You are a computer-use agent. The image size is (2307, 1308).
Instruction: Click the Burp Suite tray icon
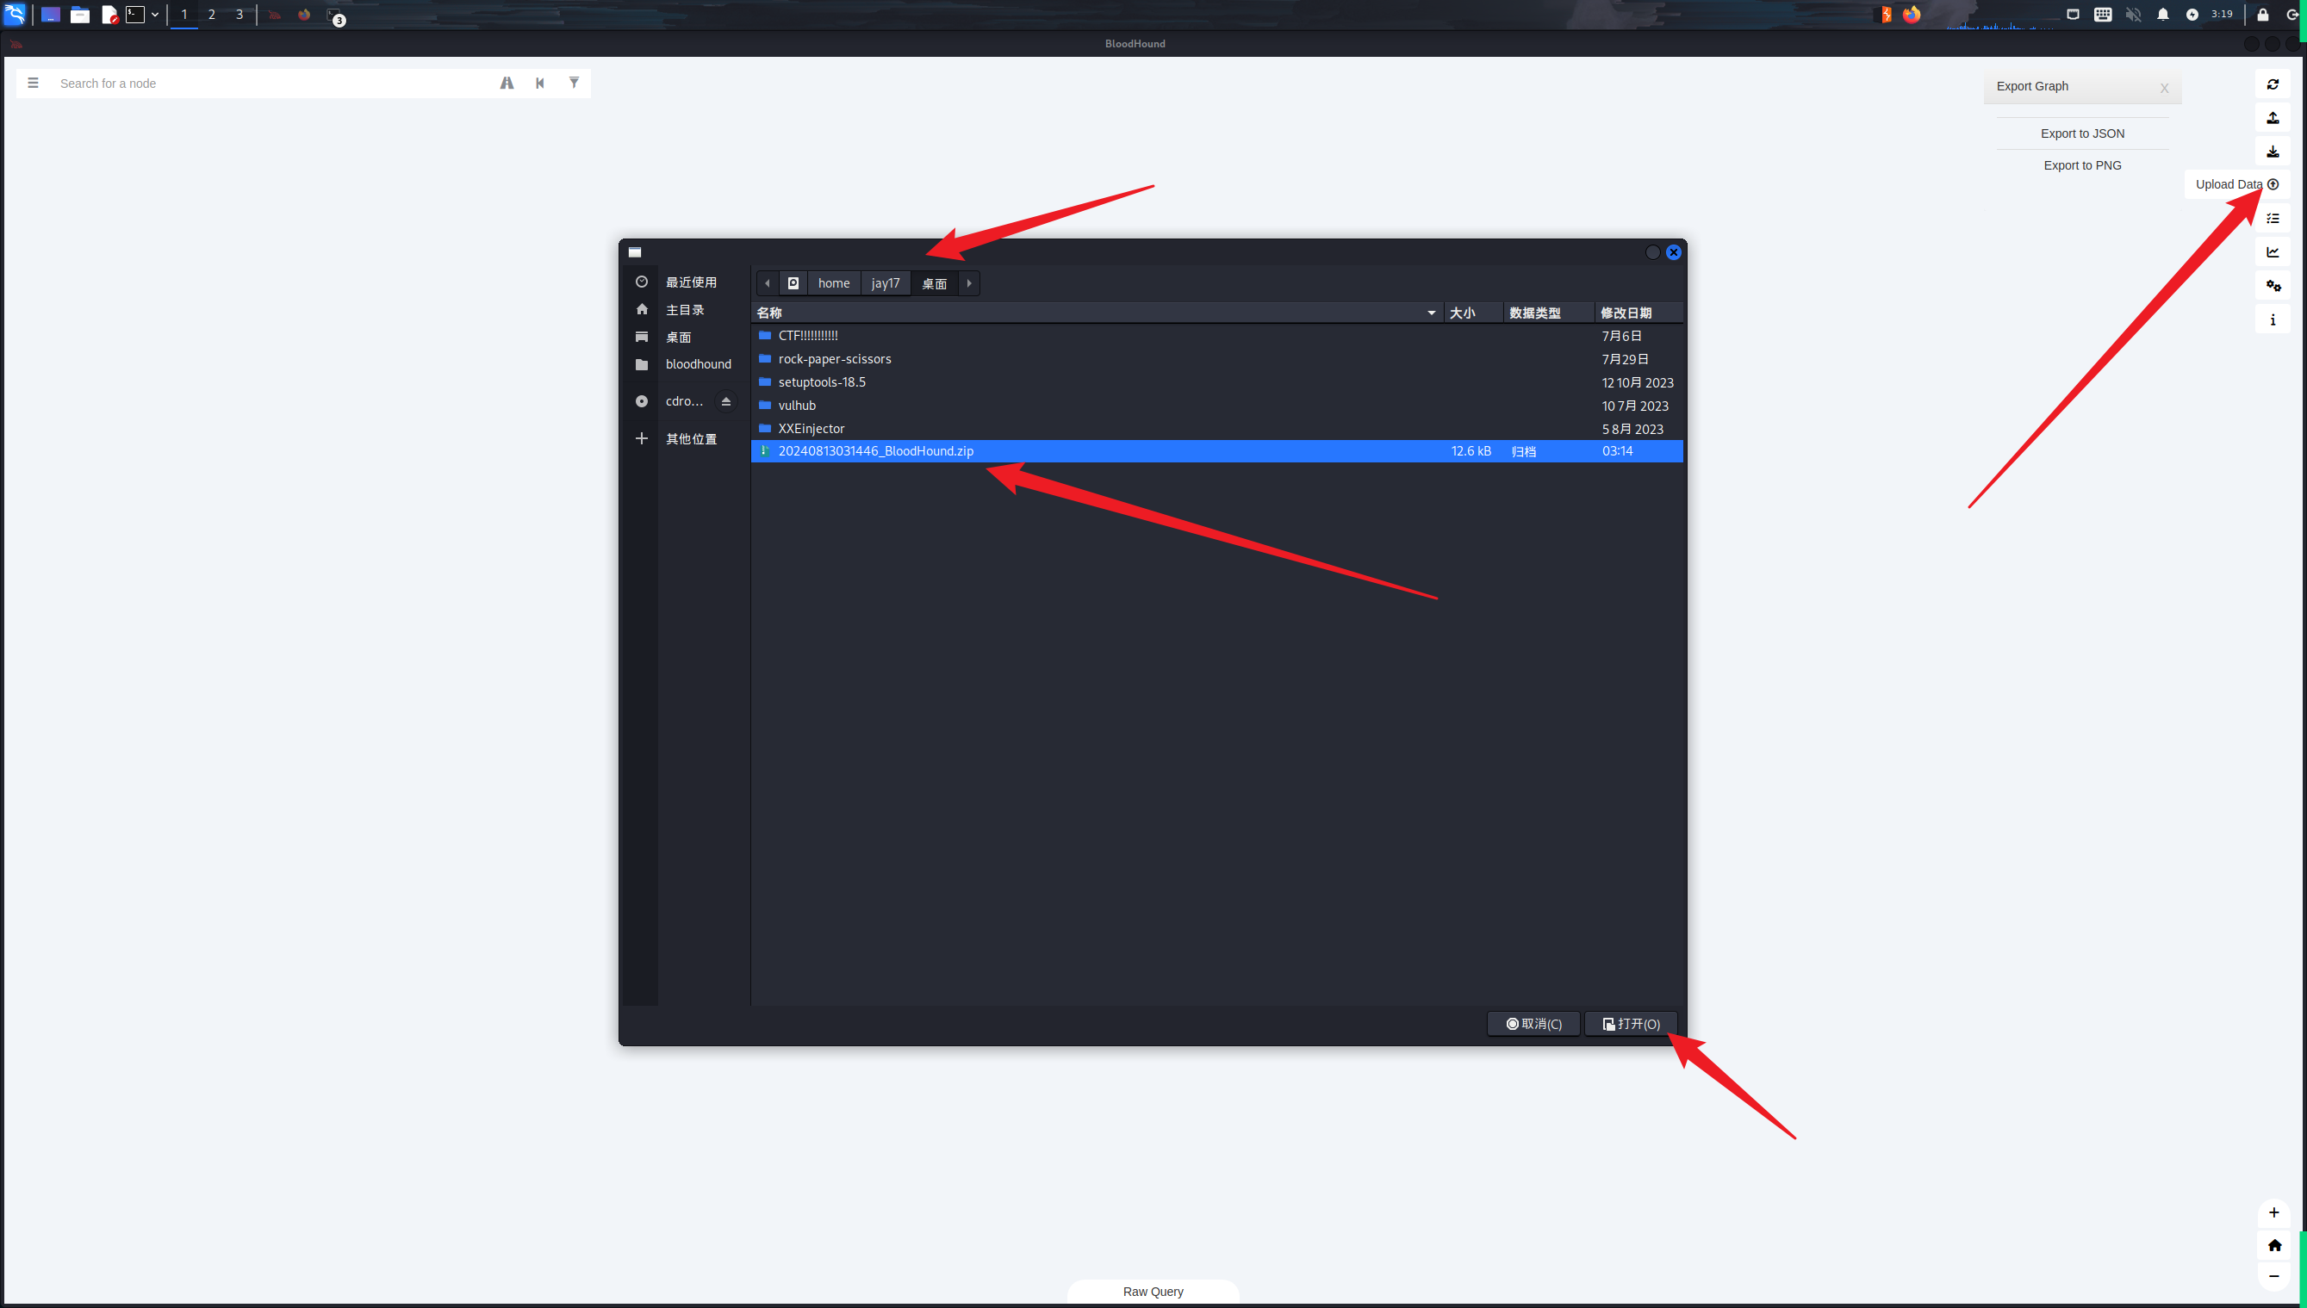(x=1886, y=15)
